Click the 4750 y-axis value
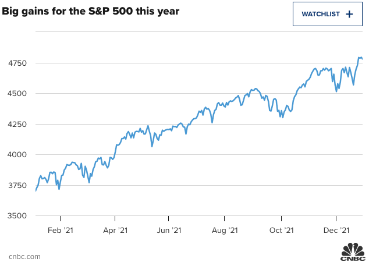This screenshot has width=369, height=262. click(x=12, y=63)
